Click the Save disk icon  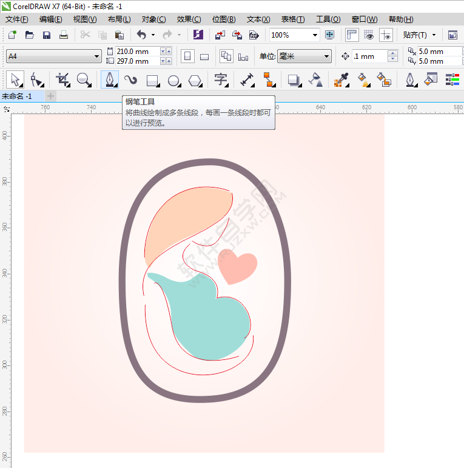(46, 35)
